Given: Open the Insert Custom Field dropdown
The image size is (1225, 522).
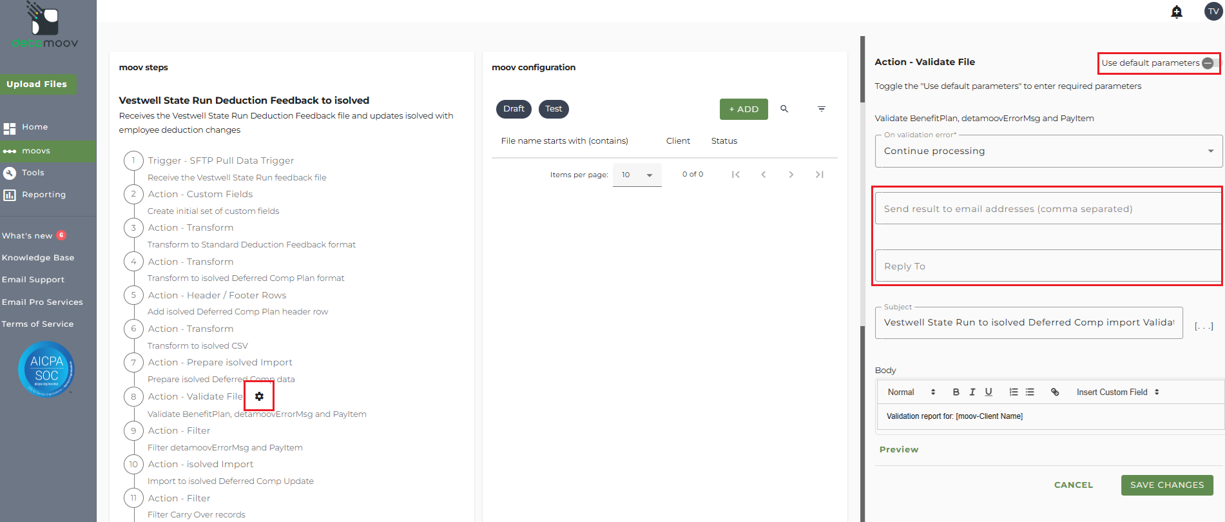Looking at the screenshot, I should coord(1118,392).
